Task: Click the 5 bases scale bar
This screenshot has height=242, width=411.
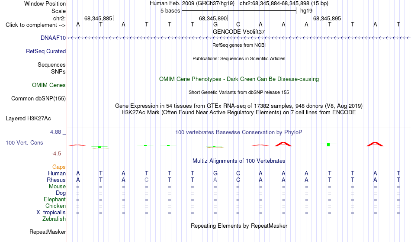Action: [x=239, y=11]
